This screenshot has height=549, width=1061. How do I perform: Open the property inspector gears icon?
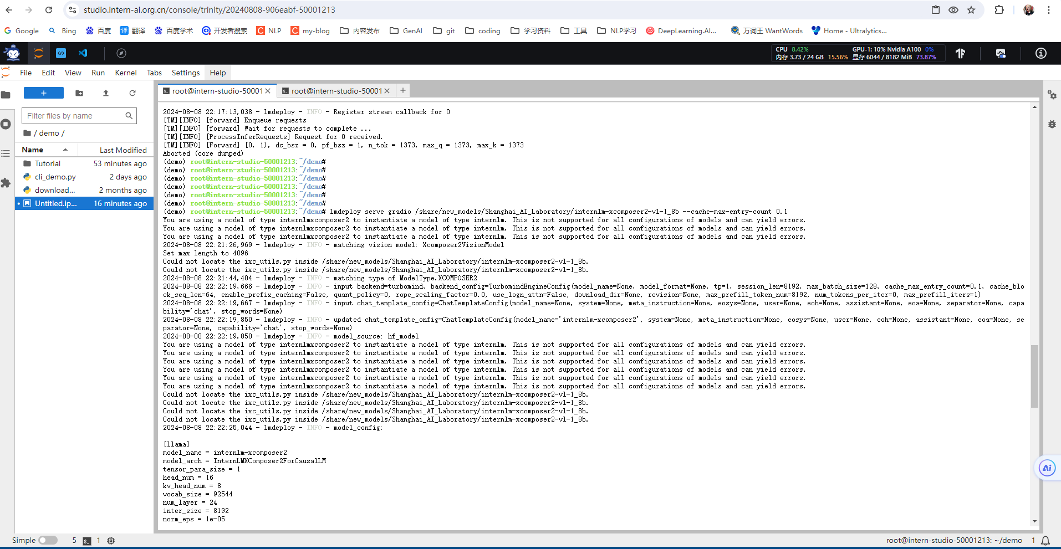tap(1052, 95)
